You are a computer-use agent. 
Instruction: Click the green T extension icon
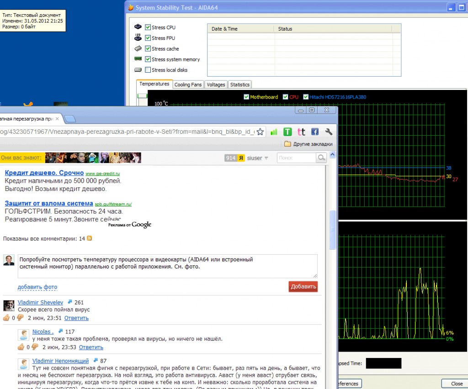287,132
